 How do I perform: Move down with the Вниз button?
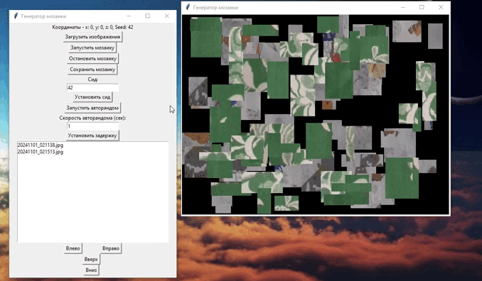(x=91, y=270)
